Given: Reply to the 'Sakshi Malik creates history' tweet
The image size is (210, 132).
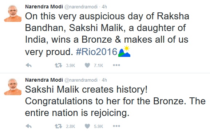Looking at the screenshot, I should tap(28, 126).
